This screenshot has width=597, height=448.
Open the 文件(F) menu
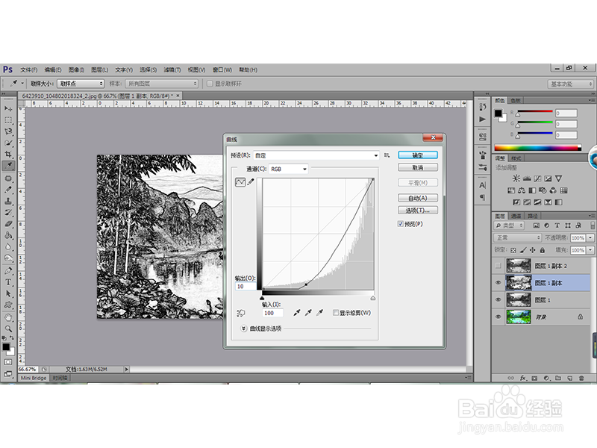point(29,69)
